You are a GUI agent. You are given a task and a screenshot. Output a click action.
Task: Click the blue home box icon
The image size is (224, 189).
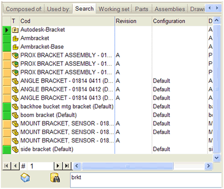point(25,178)
